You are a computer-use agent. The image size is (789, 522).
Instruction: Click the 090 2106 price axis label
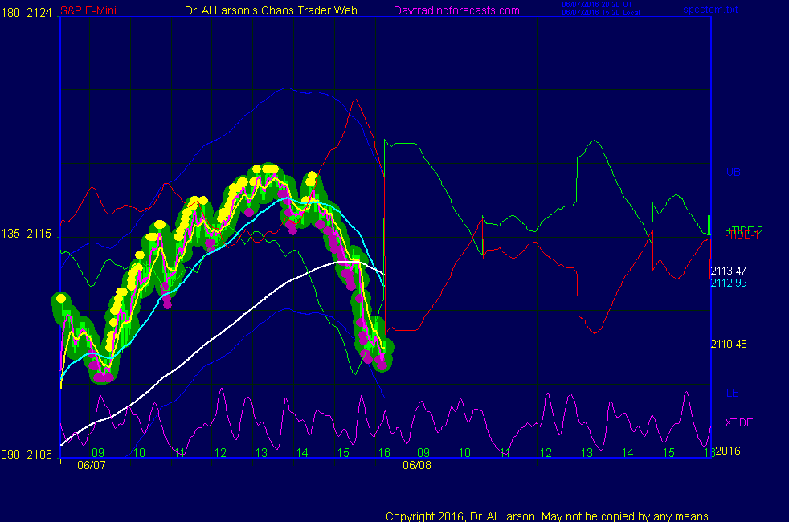27,455
